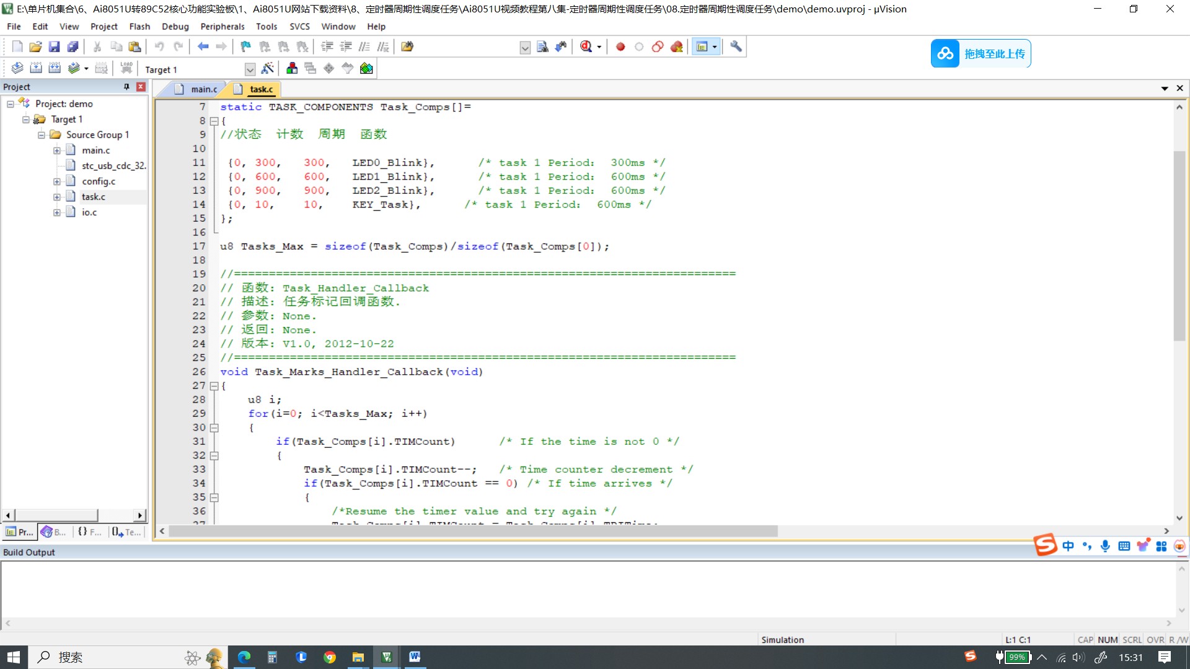
Task: Close the Project panel with red X
Action: pos(141,87)
